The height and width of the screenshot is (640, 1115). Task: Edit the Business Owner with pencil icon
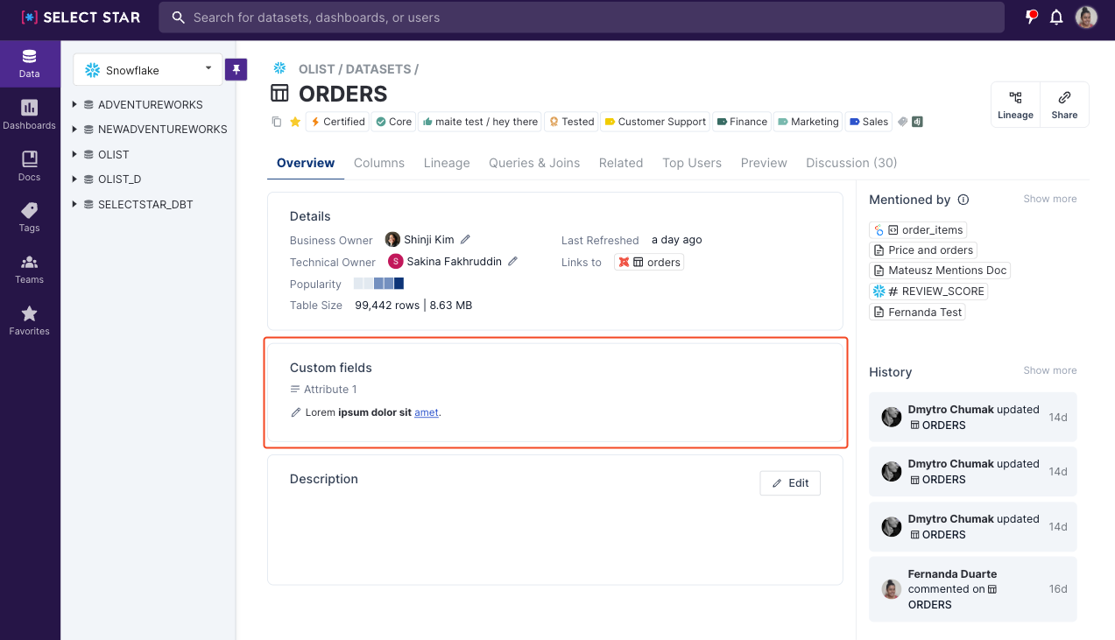(465, 240)
